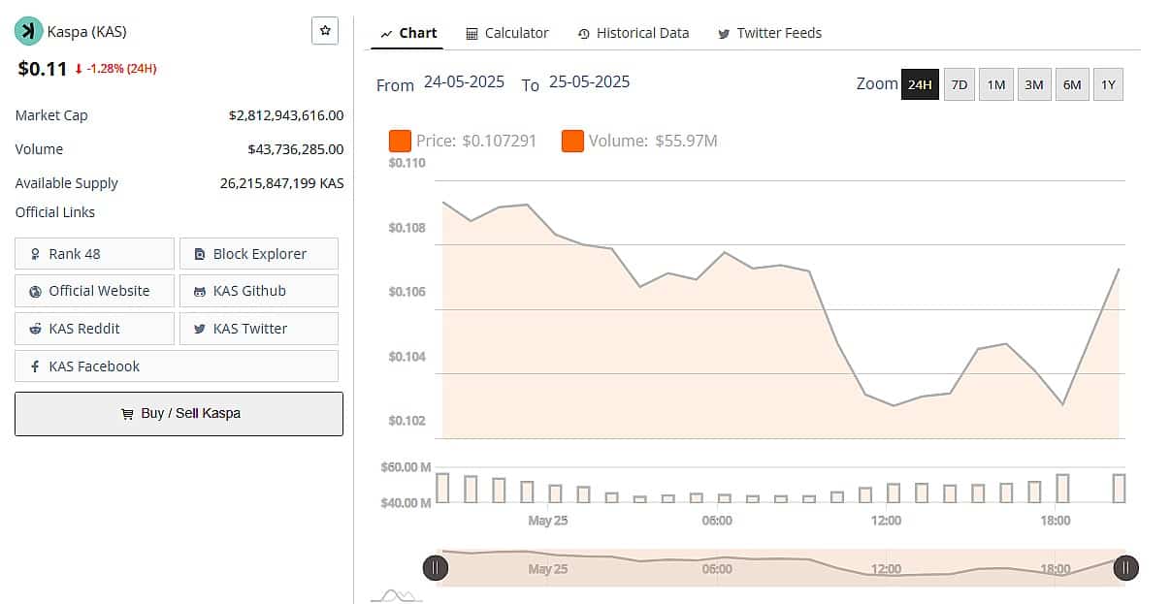
Task: Open the Block Explorer link
Action: tap(259, 254)
